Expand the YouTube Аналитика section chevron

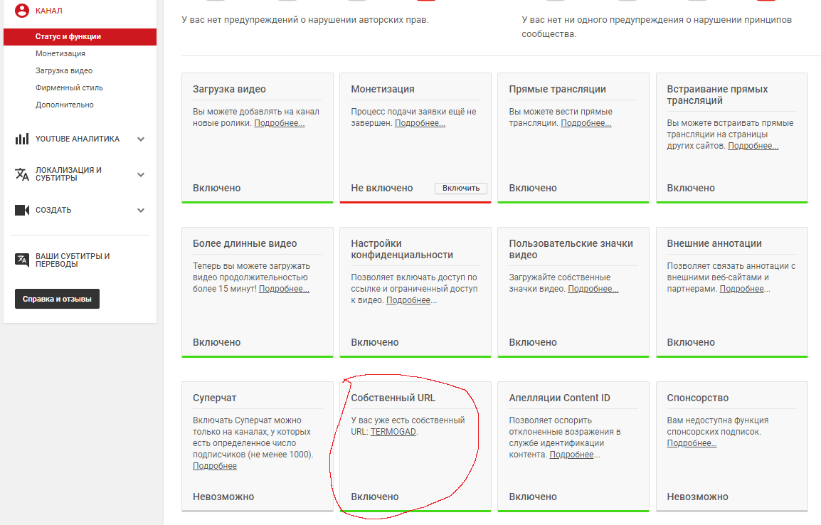click(x=141, y=139)
